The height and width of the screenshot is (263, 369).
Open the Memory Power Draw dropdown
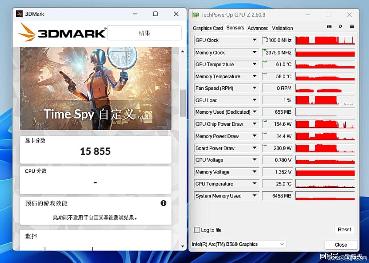(x=254, y=136)
